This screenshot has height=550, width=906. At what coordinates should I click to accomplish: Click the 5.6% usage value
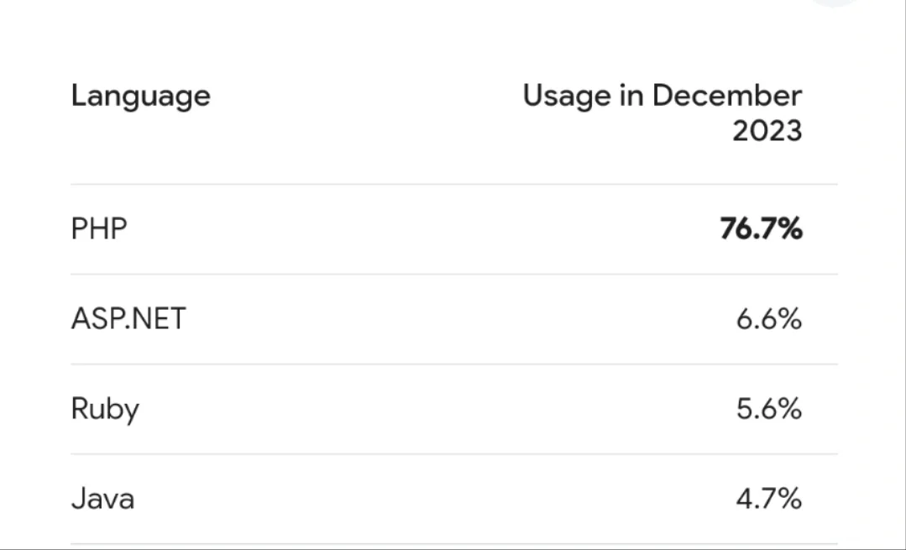pos(768,410)
